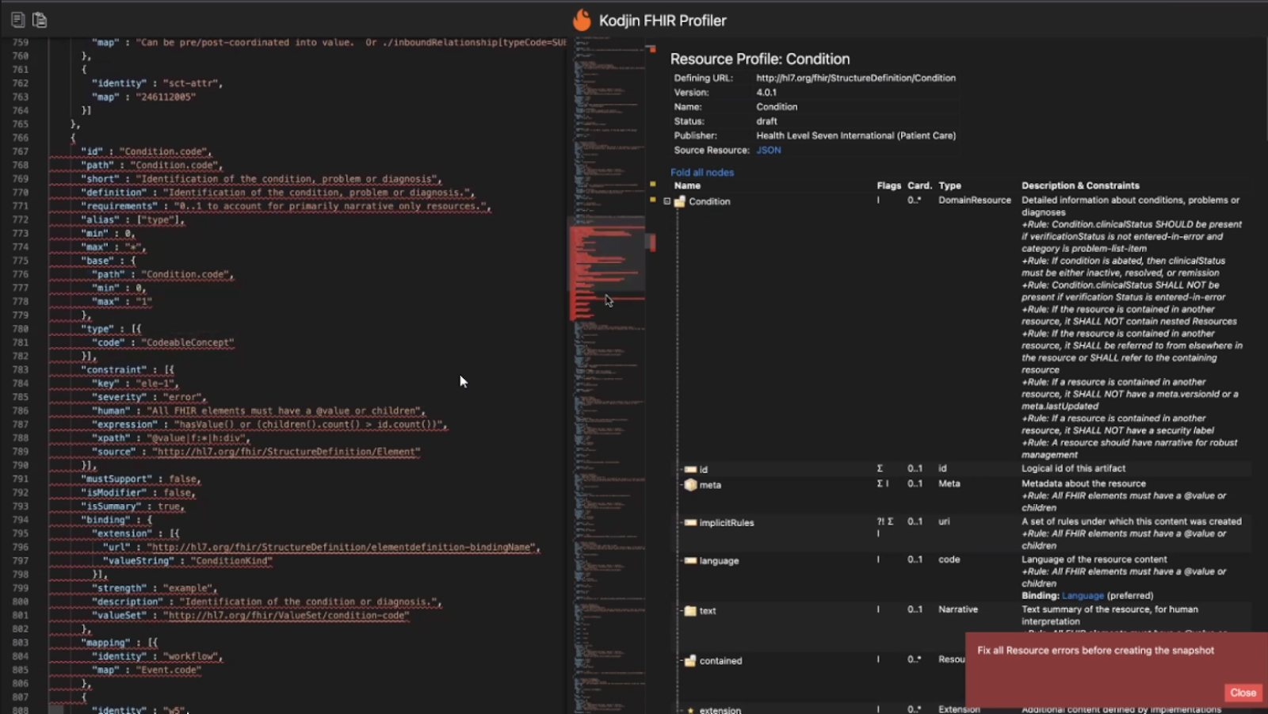Click the "isSummary" : true line
Screen dimensions: 1268x714
[x=132, y=506]
